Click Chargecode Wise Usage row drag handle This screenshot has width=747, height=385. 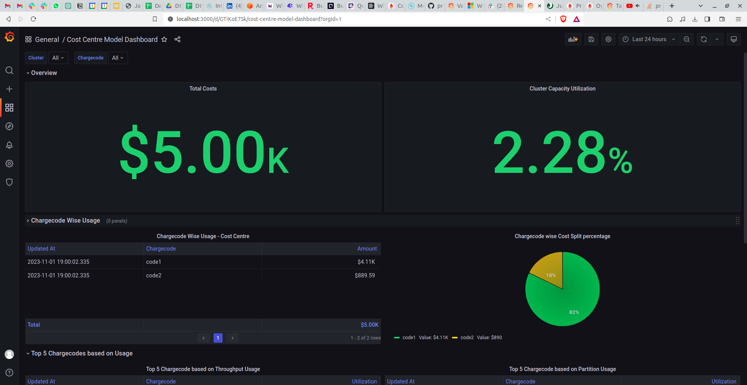pyautogui.click(x=737, y=220)
